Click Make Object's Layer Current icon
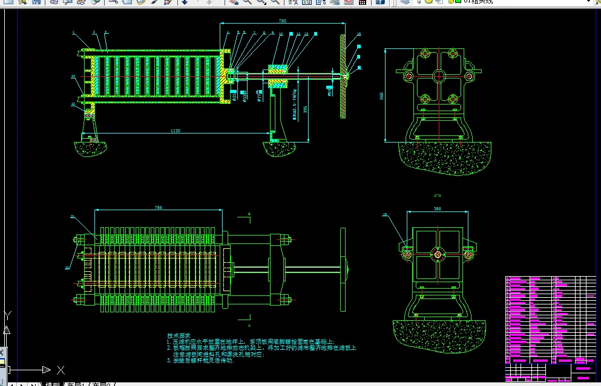Screen dimensions: 601x386 click(x=598, y=2)
